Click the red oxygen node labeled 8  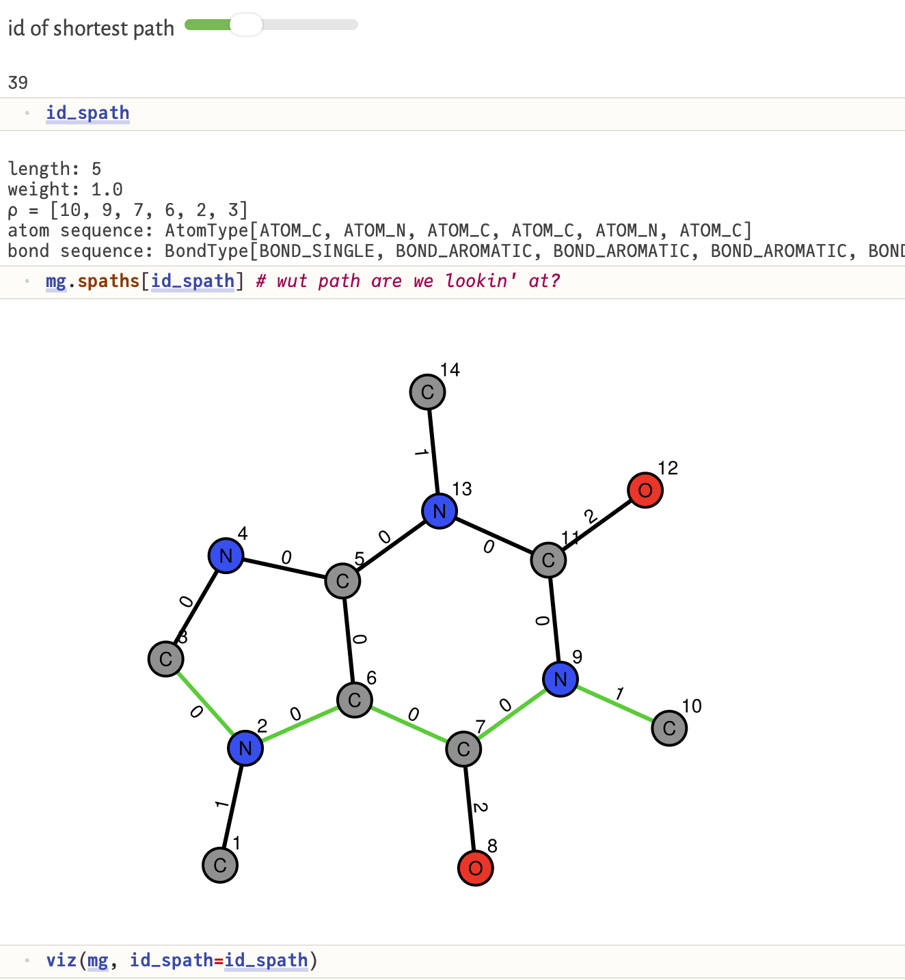(475, 868)
